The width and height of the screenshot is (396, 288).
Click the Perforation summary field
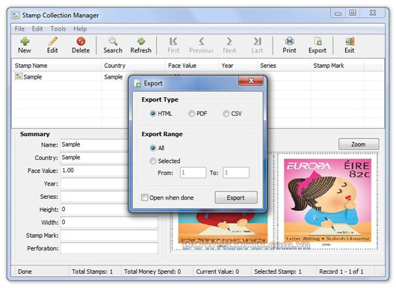(x=109, y=248)
